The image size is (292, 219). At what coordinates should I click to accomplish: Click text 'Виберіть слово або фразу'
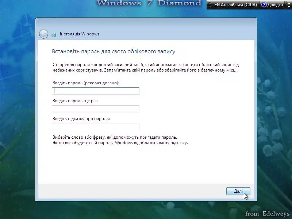click(79, 137)
